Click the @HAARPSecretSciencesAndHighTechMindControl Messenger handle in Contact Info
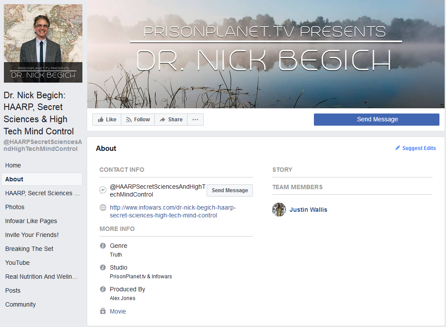The width and height of the screenshot is (446, 327). [157, 190]
